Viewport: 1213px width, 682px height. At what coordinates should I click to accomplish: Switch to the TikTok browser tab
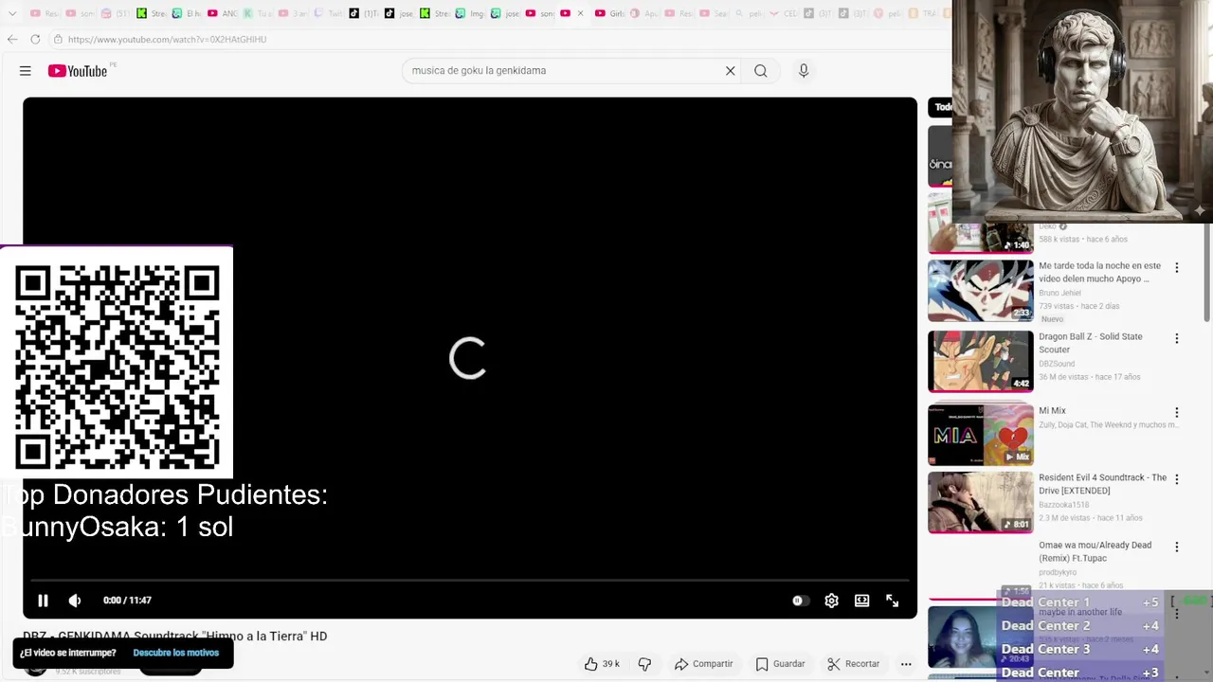coord(365,13)
